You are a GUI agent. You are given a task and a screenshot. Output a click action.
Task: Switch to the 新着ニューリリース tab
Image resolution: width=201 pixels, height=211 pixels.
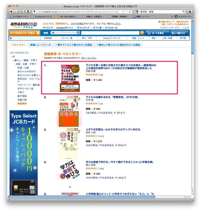pos(41,45)
